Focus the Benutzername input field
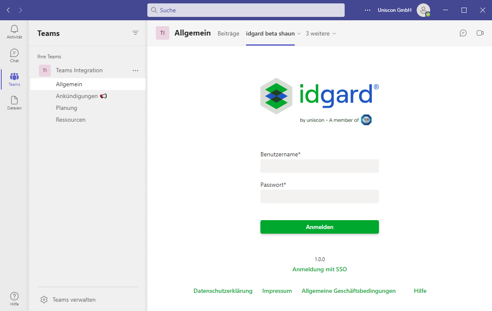492x311 pixels. pos(319,166)
